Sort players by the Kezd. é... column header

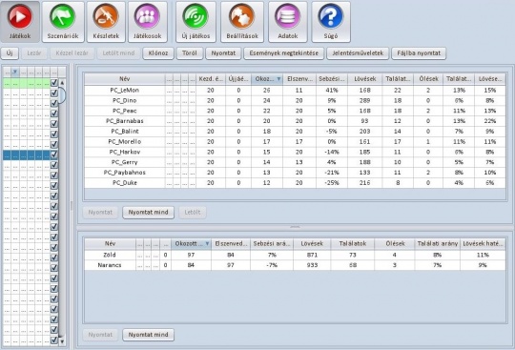pos(211,79)
